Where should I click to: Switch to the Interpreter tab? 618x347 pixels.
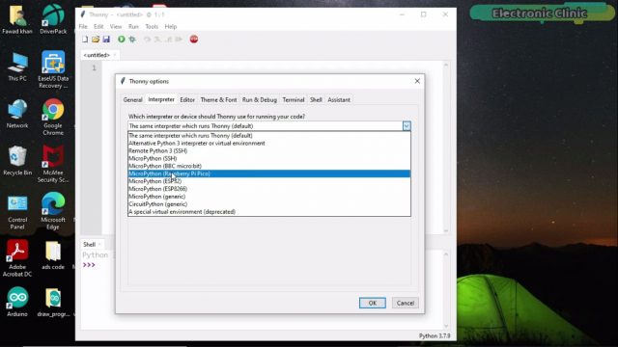tap(161, 99)
